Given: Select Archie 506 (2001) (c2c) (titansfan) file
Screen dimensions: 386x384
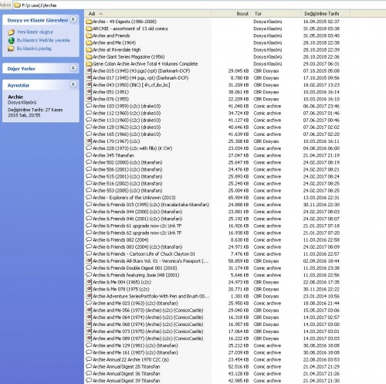Looking at the screenshot, I should (127, 169).
